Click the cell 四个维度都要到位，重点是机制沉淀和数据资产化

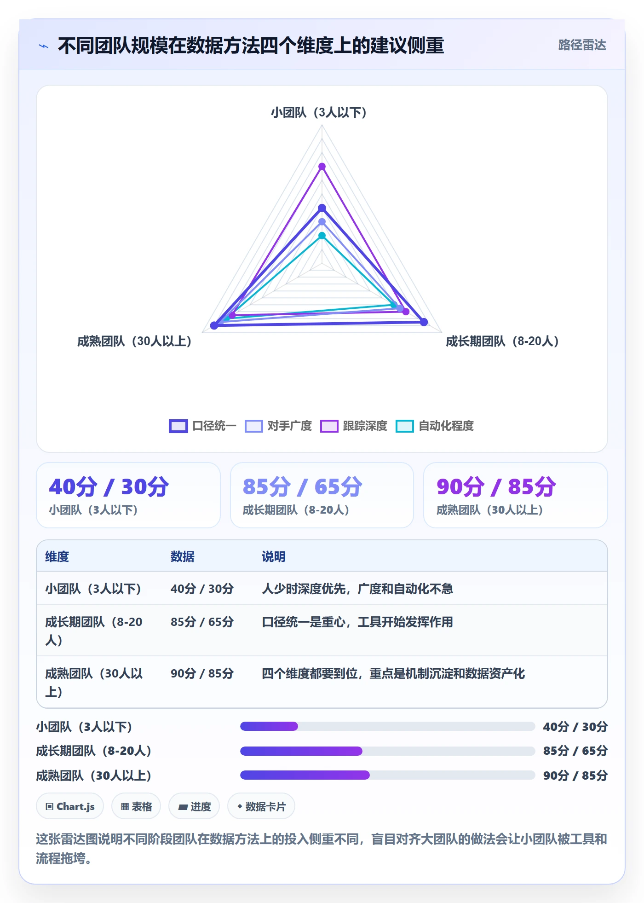tap(393, 674)
